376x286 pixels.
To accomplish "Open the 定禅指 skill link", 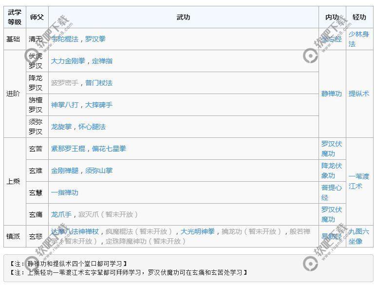I will tap(102, 61).
